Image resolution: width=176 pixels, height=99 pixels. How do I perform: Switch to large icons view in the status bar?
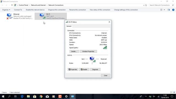[x=174, y=92]
